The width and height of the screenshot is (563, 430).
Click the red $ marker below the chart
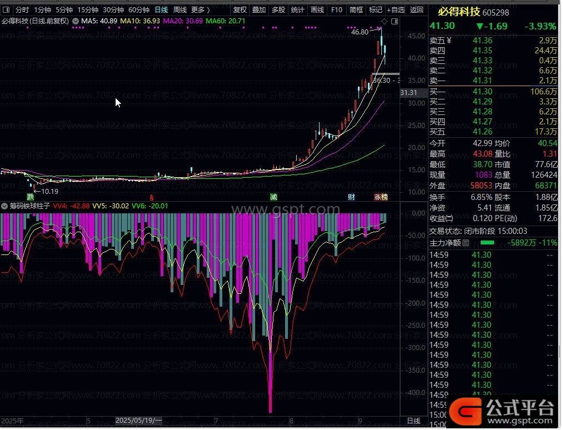point(151,197)
